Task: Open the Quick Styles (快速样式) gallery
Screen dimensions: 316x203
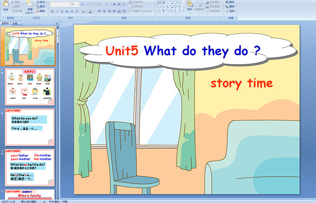Action: coord(200,6)
